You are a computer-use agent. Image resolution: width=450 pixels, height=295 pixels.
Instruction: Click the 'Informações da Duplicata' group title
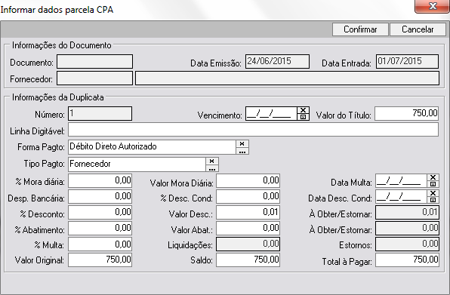57,97
